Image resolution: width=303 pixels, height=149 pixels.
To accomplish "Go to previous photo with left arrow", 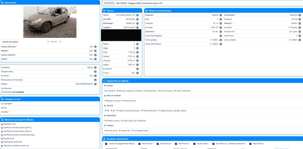I will pyautogui.click(x=48, y=42).
